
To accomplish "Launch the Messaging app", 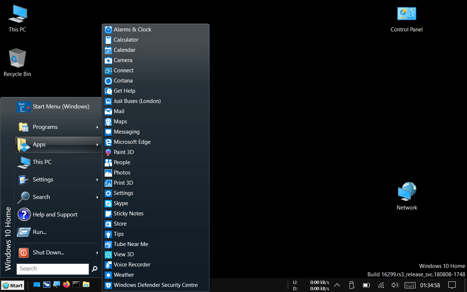I will (155, 132).
